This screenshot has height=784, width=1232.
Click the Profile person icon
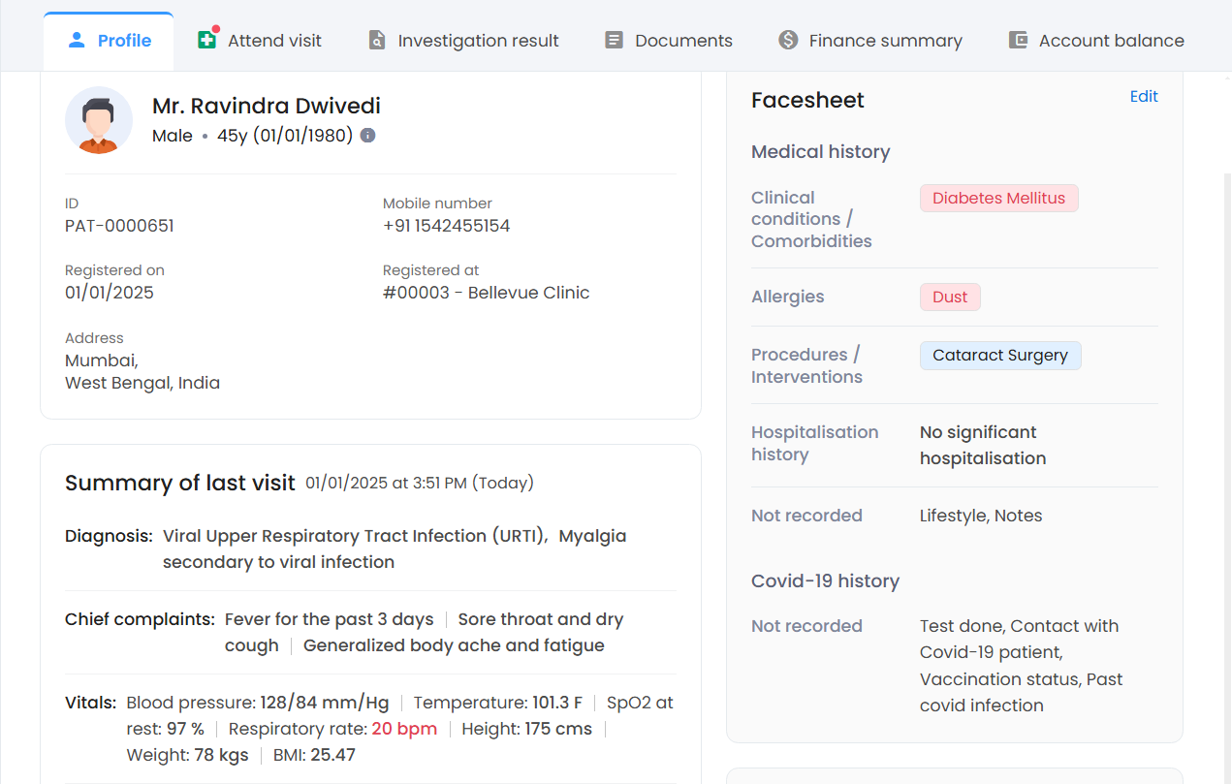[x=77, y=40]
